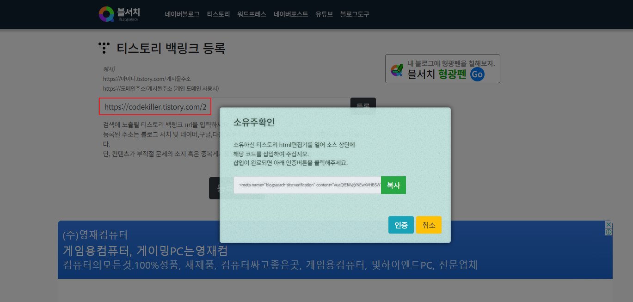This screenshot has width=633, height=302.
Task: Select 블로그도구 from the top navigation
Action: tap(354, 14)
